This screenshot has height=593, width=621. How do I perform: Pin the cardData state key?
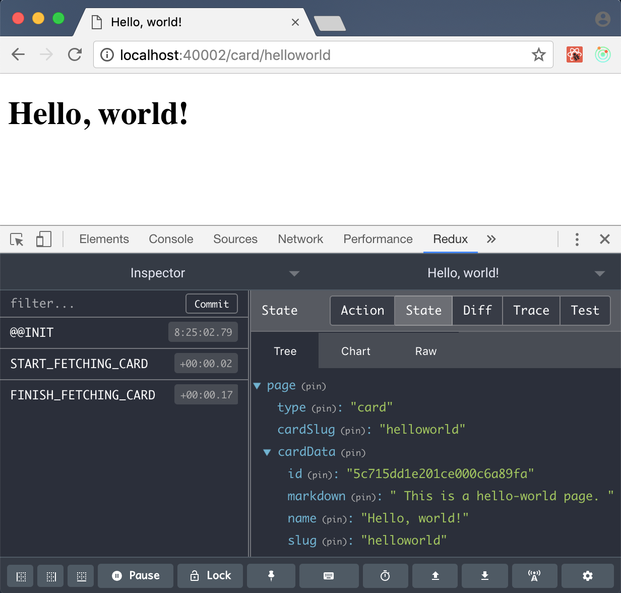pos(353,453)
